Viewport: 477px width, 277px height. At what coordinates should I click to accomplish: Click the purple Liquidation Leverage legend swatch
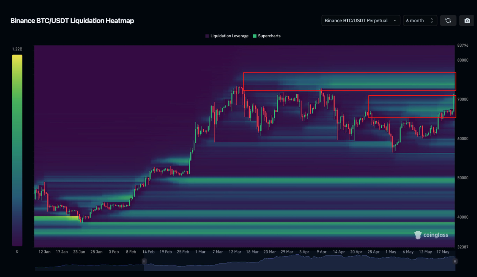207,36
